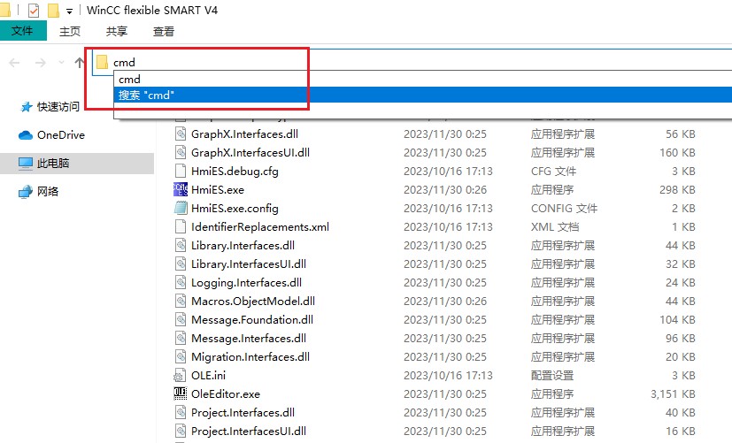Select 此电脑 in navigation pane

click(x=53, y=164)
